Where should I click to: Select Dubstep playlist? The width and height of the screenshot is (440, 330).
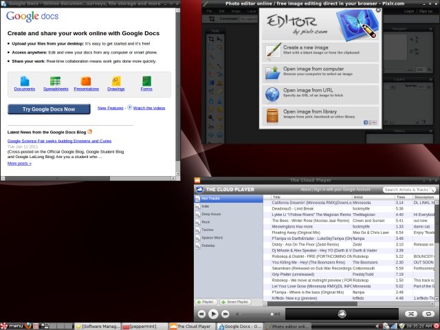click(228, 246)
